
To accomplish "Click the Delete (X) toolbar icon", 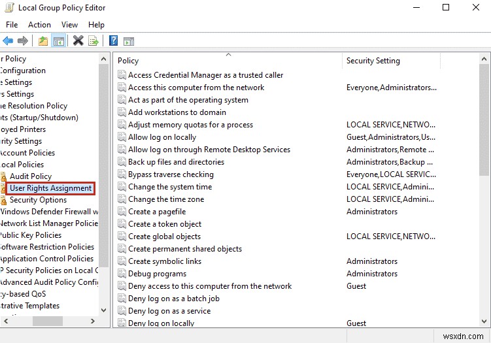I will tap(78, 41).
